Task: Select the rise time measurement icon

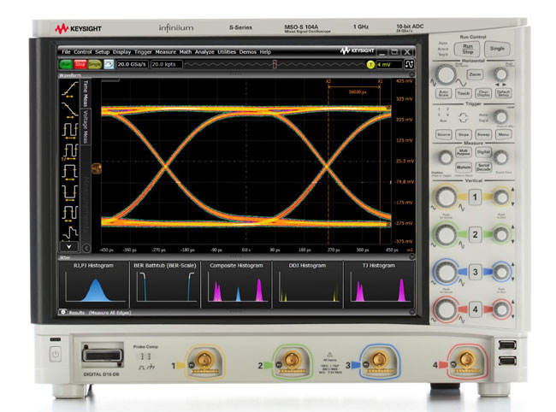Action: (x=70, y=89)
